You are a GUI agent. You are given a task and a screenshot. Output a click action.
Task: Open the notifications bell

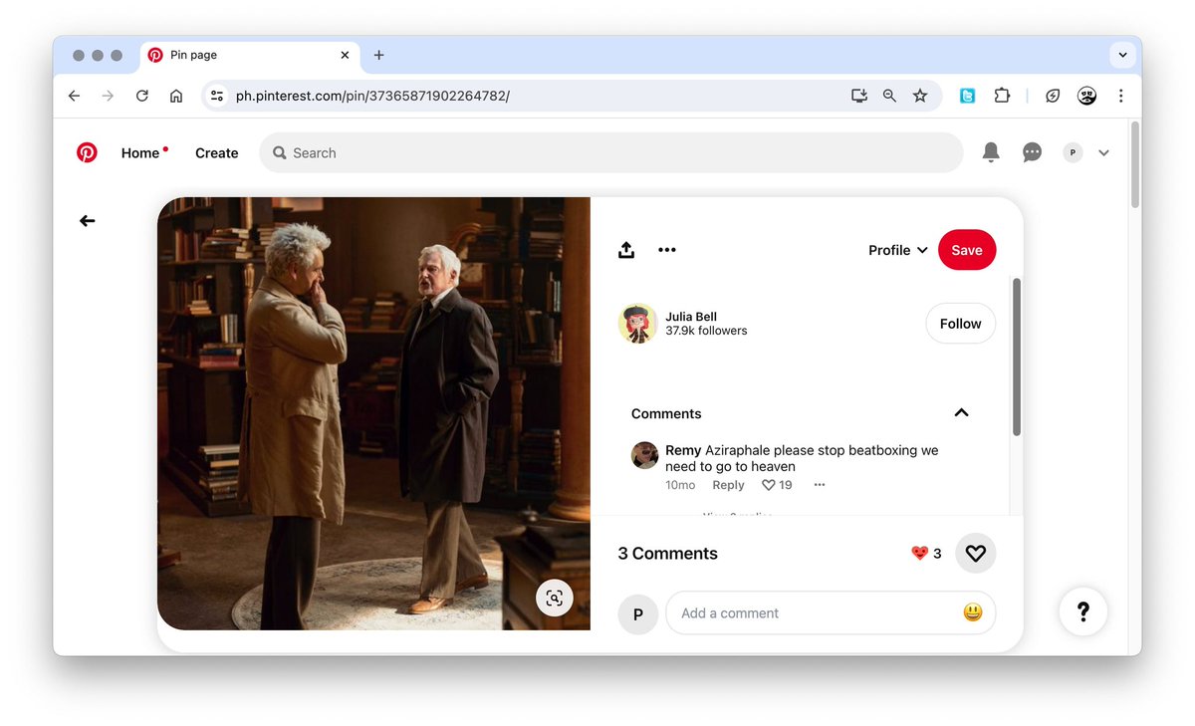coord(991,152)
